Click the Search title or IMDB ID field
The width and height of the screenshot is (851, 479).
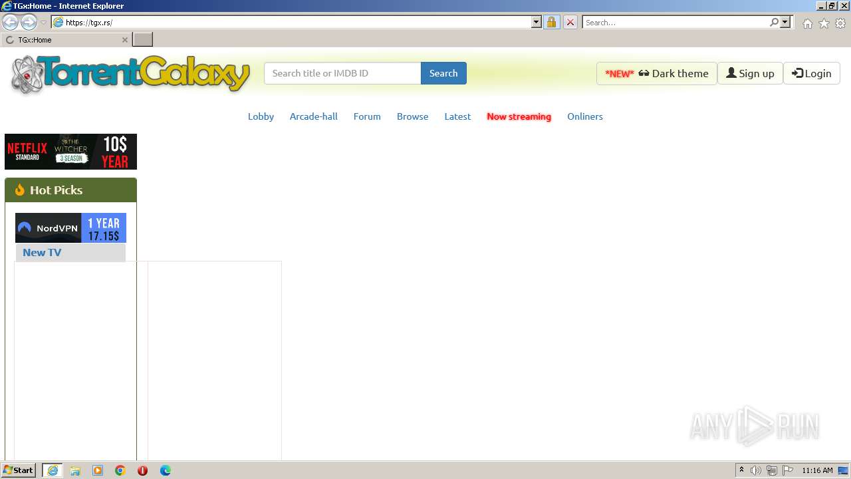(x=342, y=73)
